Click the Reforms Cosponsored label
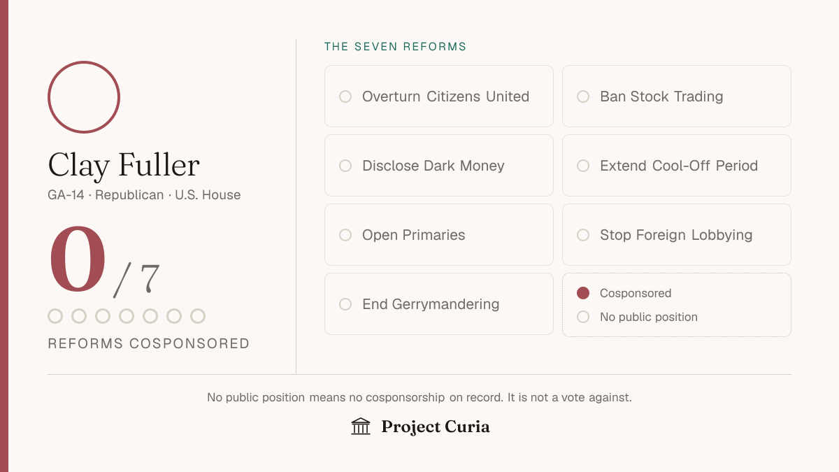This screenshot has width=839, height=472. click(149, 343)
